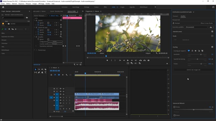Image resolution: width=216 pixels, height=121 pixels.
Task: Play the Program monitor
Action: [128, 61]
